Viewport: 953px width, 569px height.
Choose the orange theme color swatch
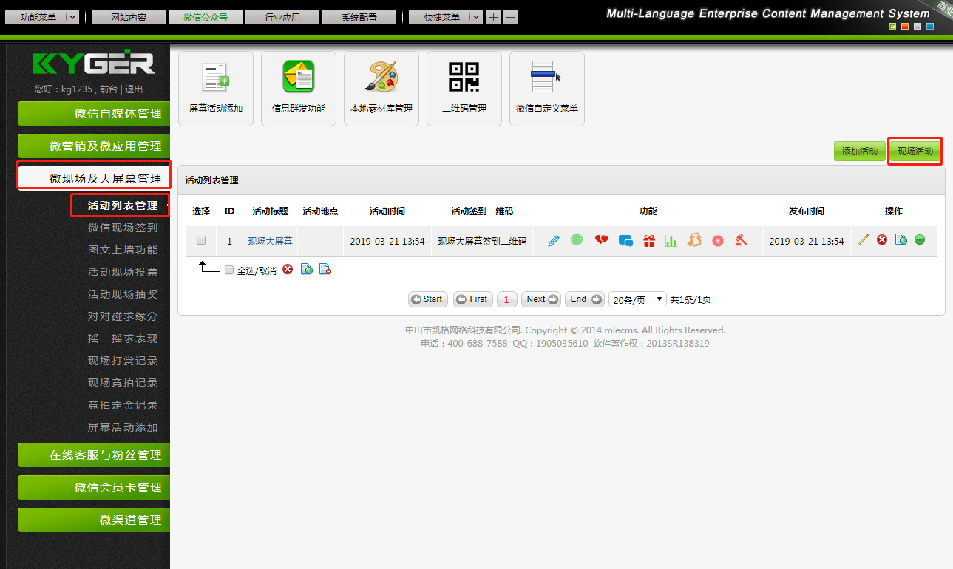point(905,27)
